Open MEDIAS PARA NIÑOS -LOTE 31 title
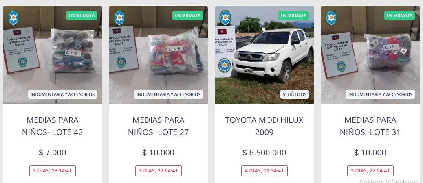The height and width of the screenshot is (183, 423). 370,126
